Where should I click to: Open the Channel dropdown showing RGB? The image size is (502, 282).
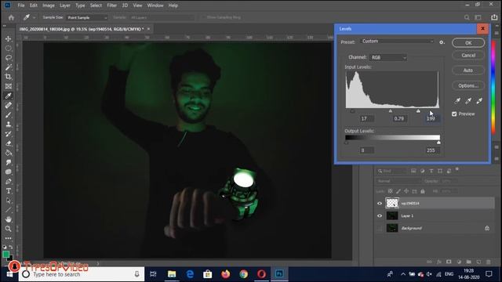tap(388, 57)
